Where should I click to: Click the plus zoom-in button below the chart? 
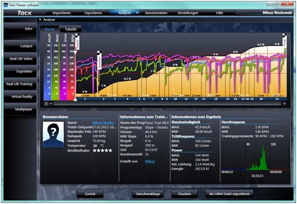(284, 103)
